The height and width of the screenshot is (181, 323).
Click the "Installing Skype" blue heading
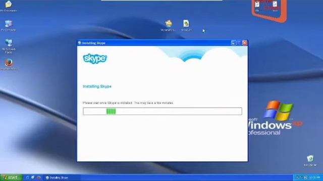[x=97, y=86]
